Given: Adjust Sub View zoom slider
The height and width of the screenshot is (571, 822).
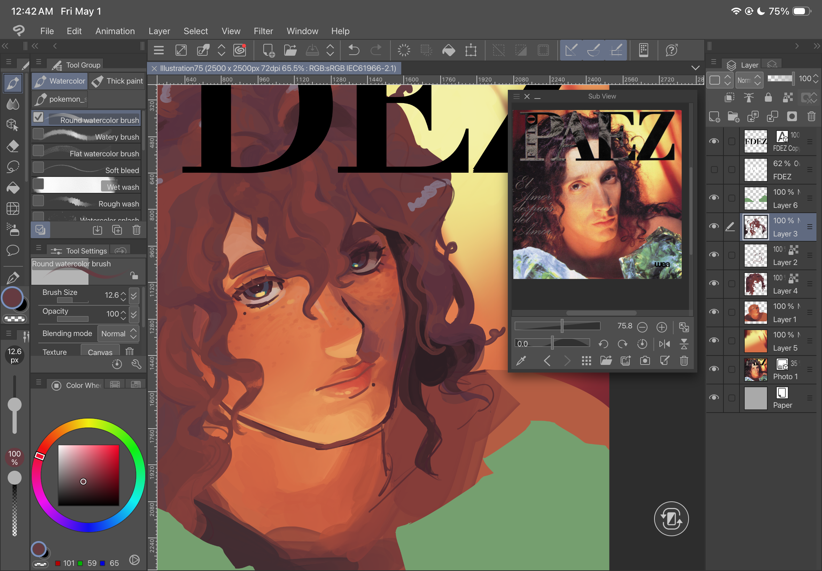Looking at the screenshot, I should click(557, 326).
